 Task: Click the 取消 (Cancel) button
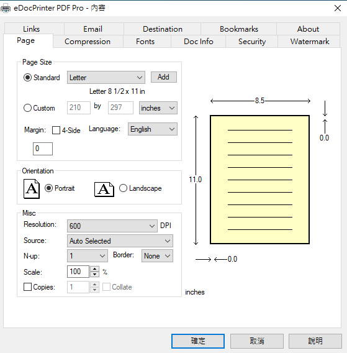[257, 341]
